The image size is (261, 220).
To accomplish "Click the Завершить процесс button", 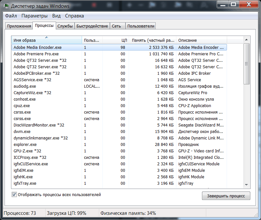I will [x=226, y=196].
